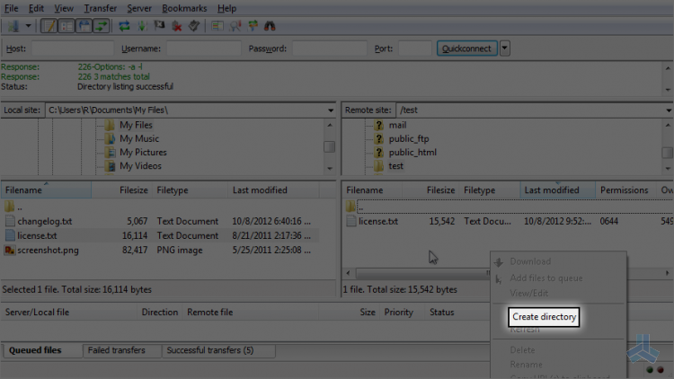
Task: Expand the Quickconnect history dropdown arrow
Action: (x=505, y=48)
